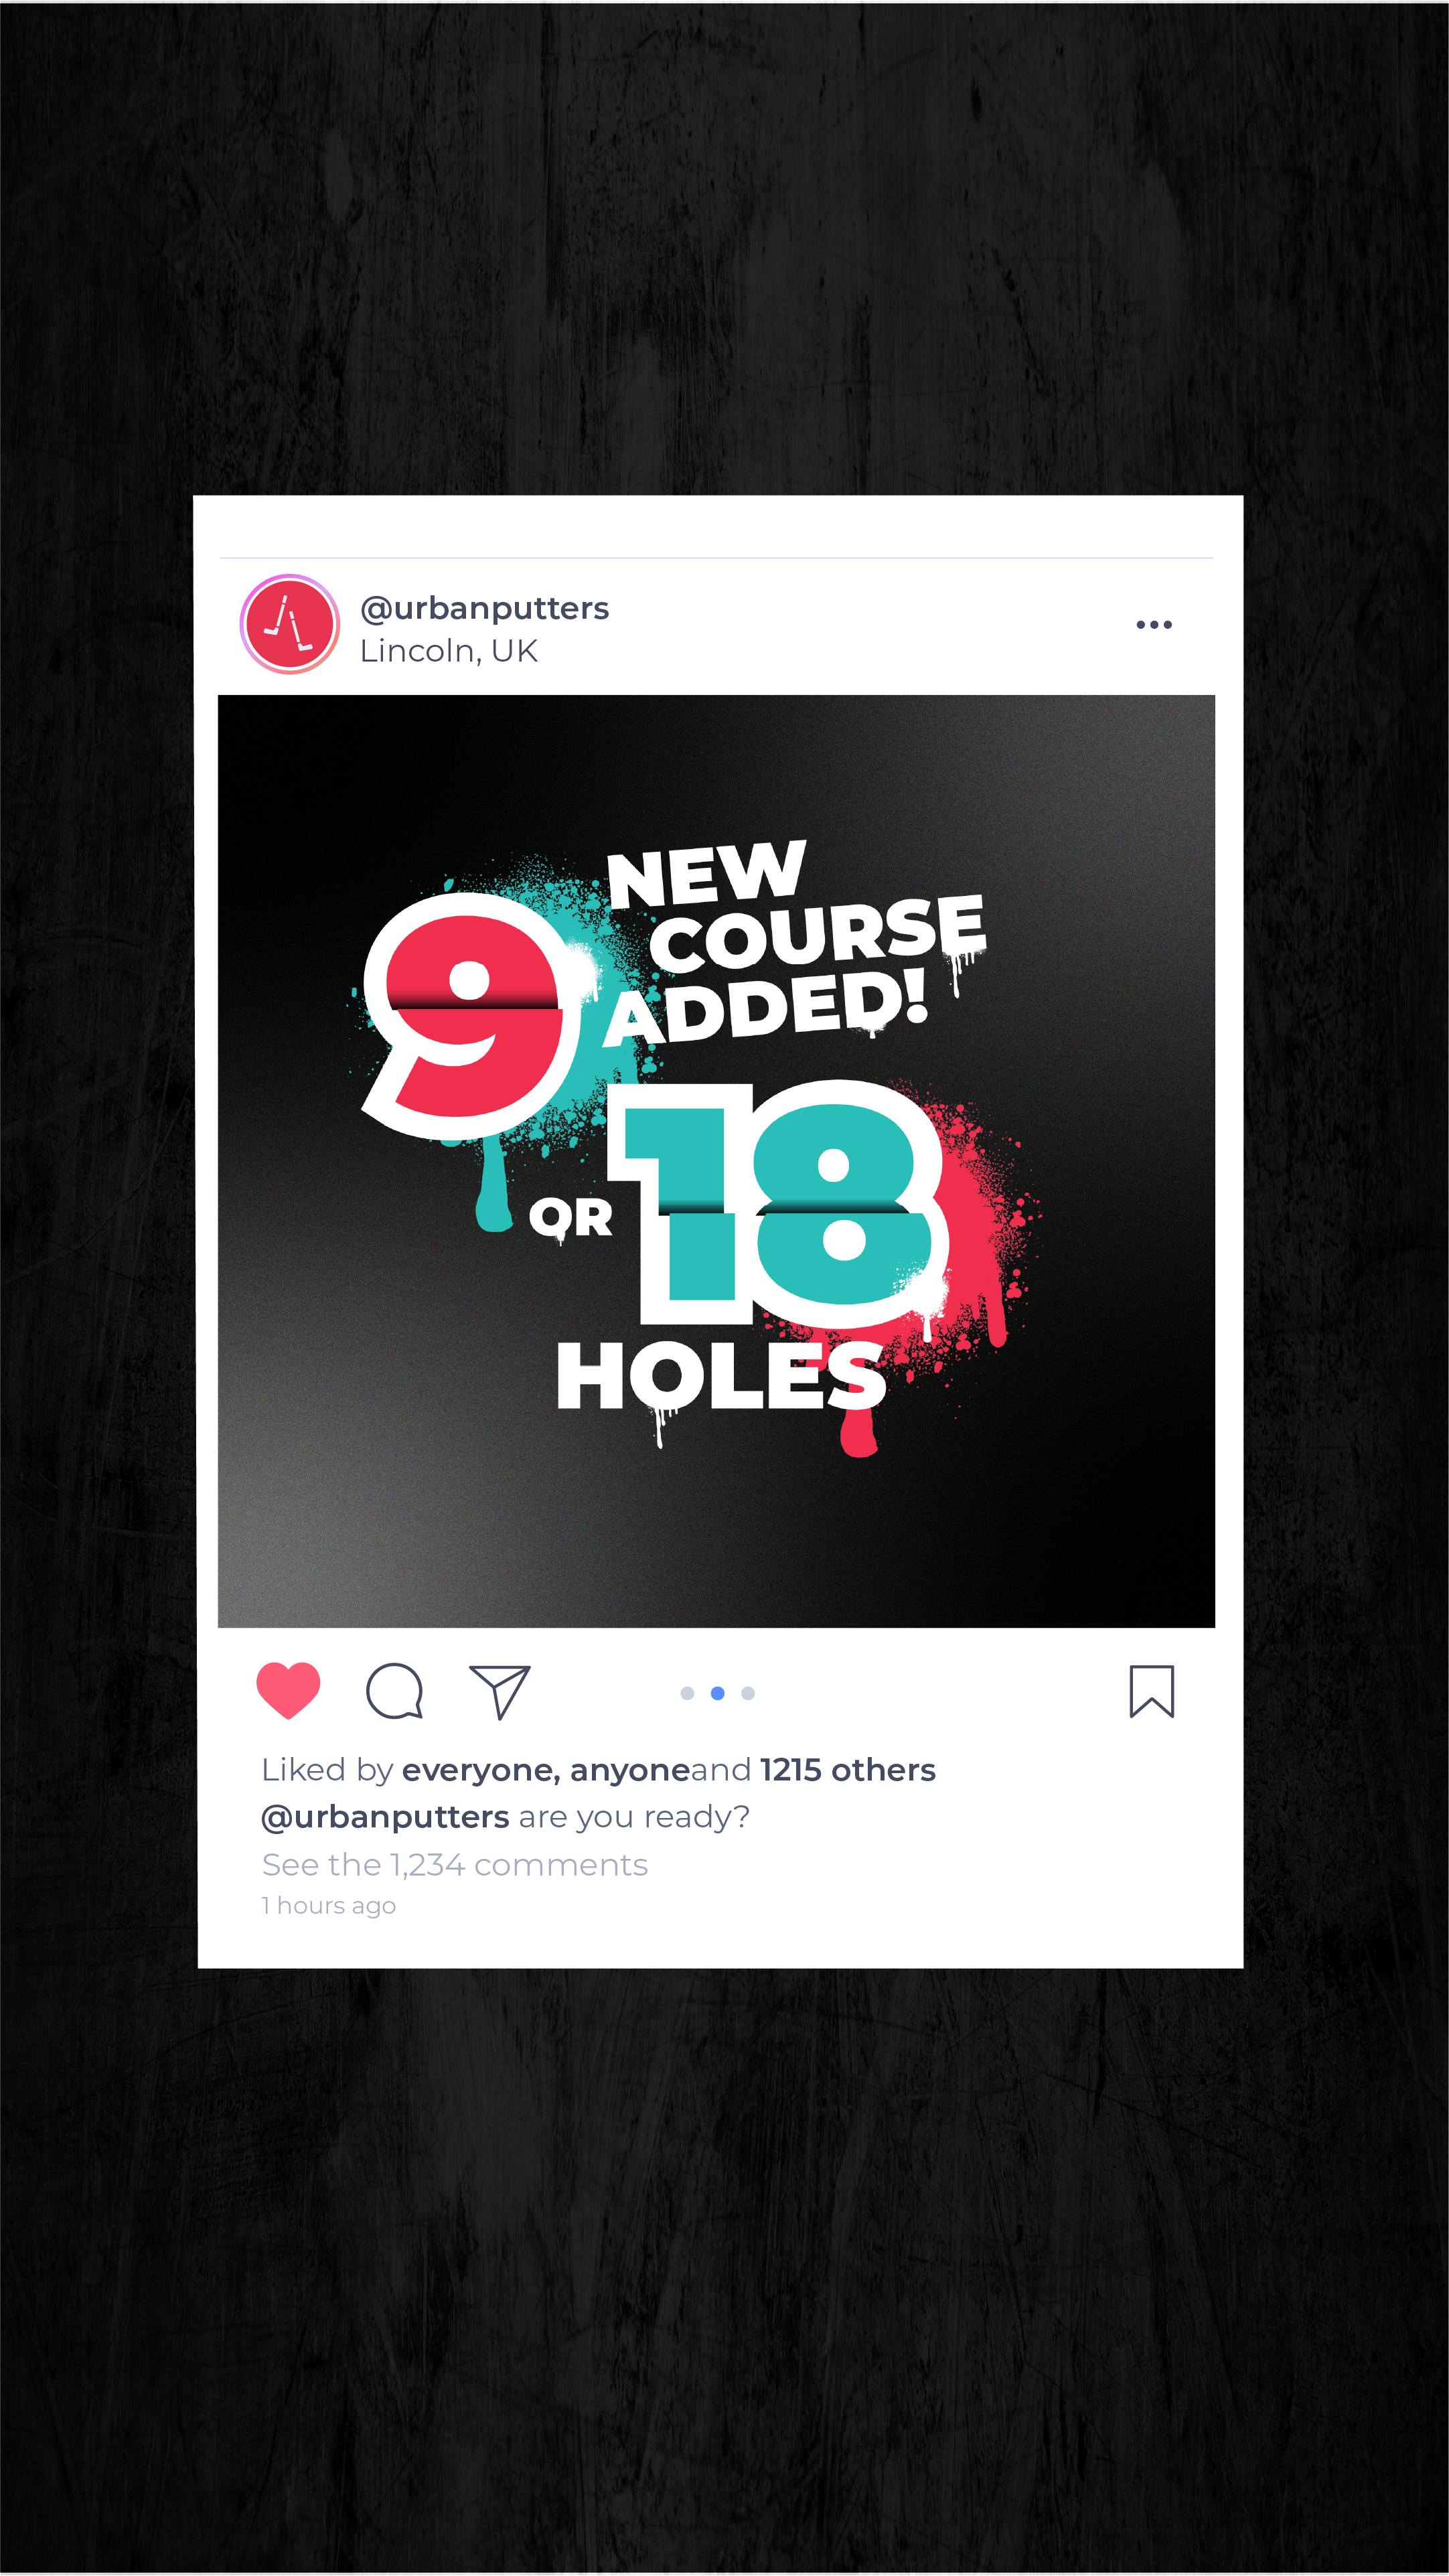The image size is (1449, 2576).
Task: View the urbanputters profile picture story
Action: pos(290,624)
